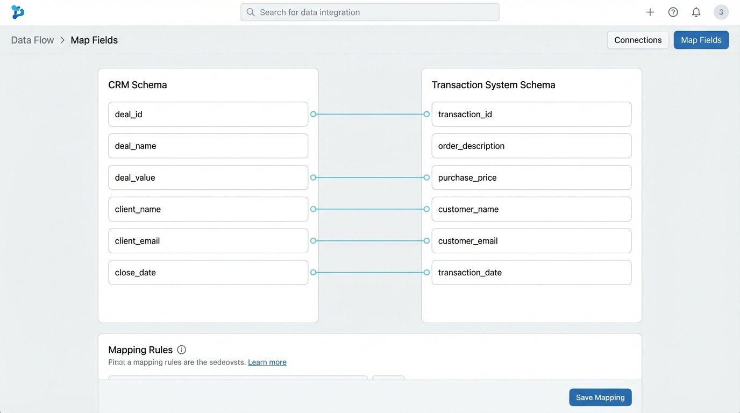Click the search magnifier icon
Image resolution: width=740 pixels, height=413 pixels.
(x=250, y=12)
